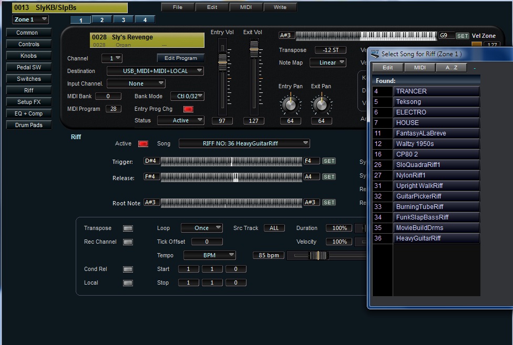Click the Trigger keyboard range strip

click(231, 162)
